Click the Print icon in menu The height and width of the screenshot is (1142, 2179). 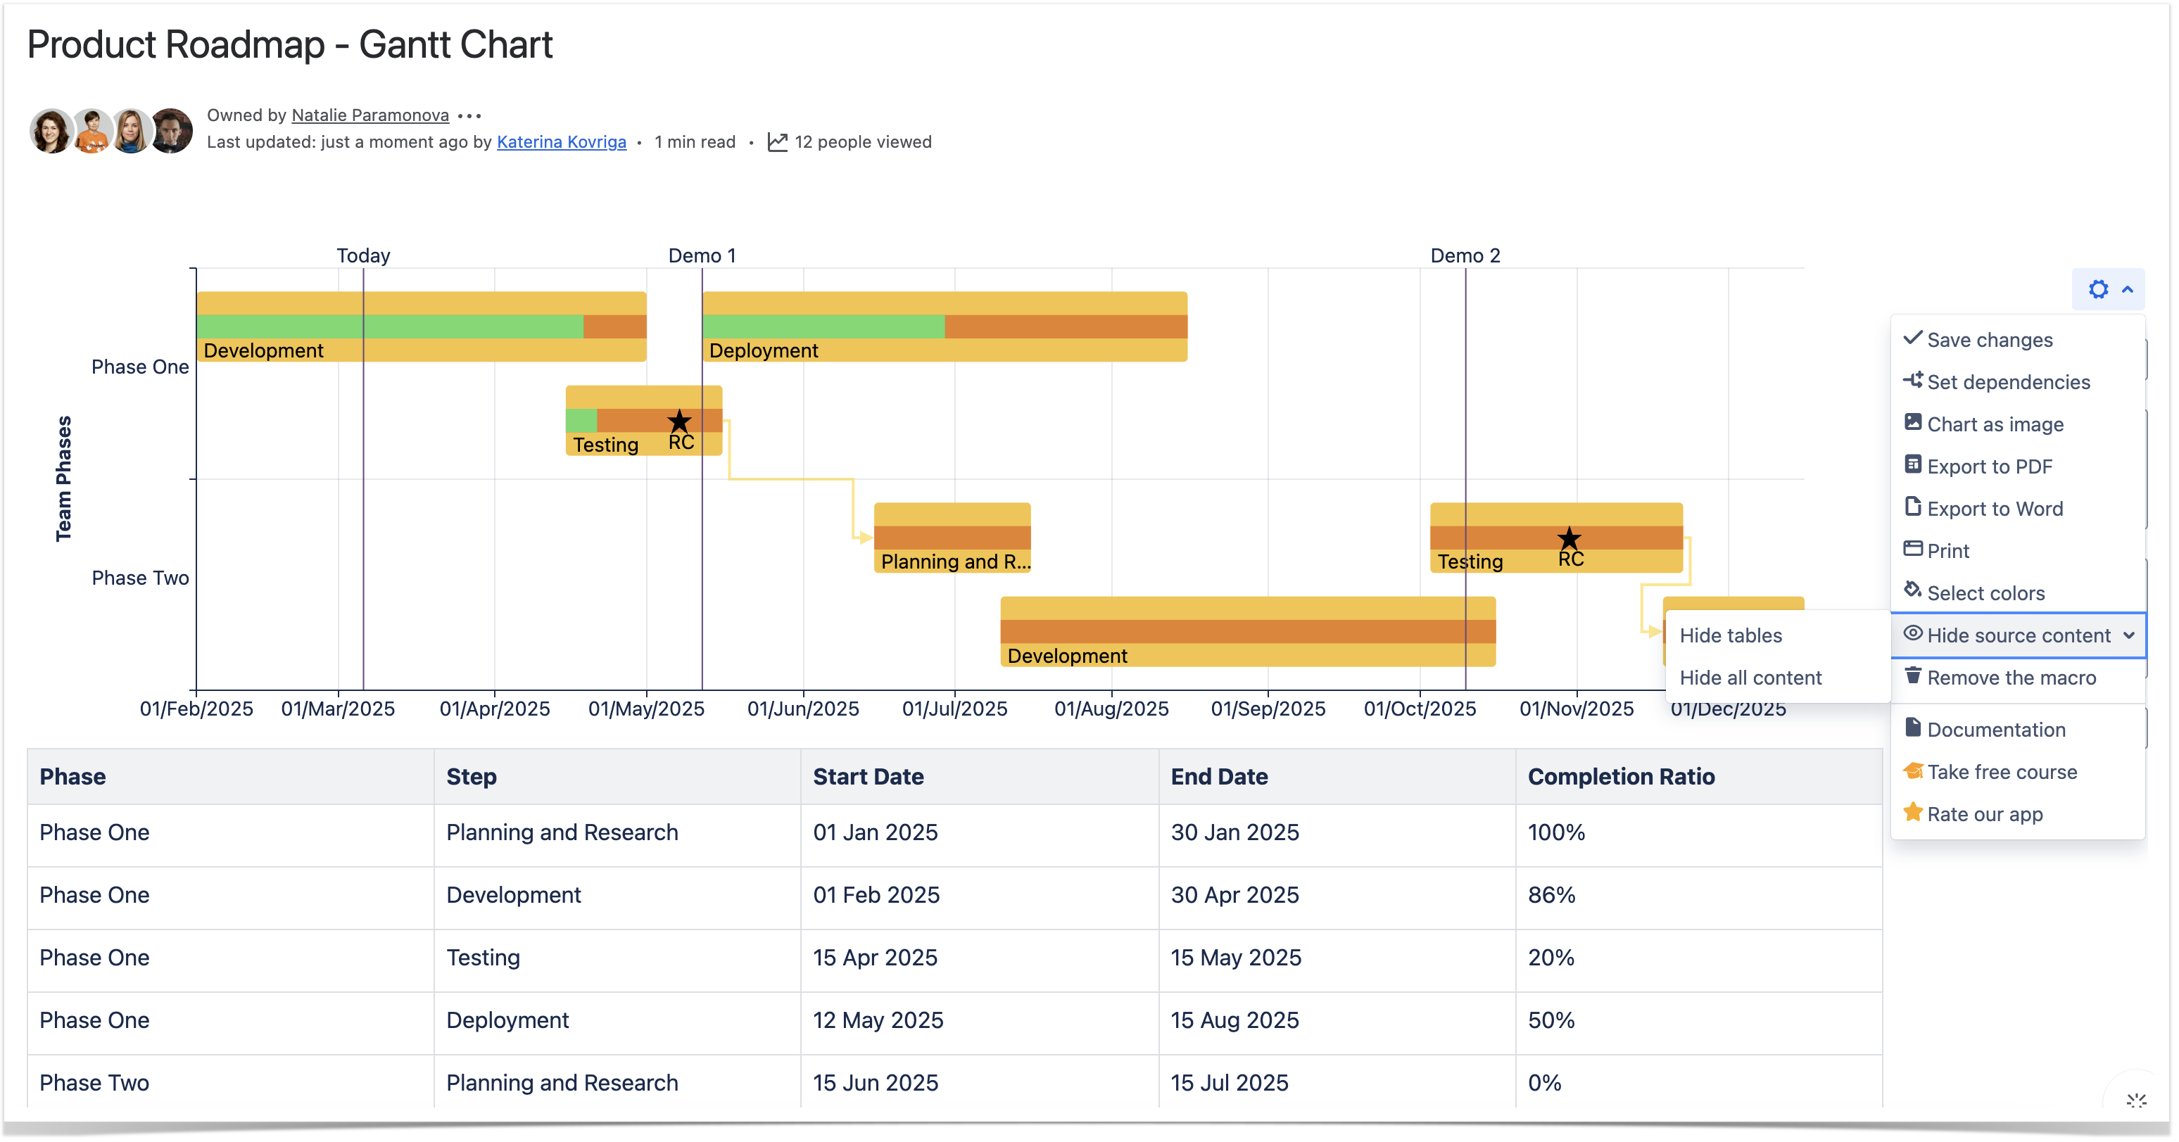[1912, 549]
